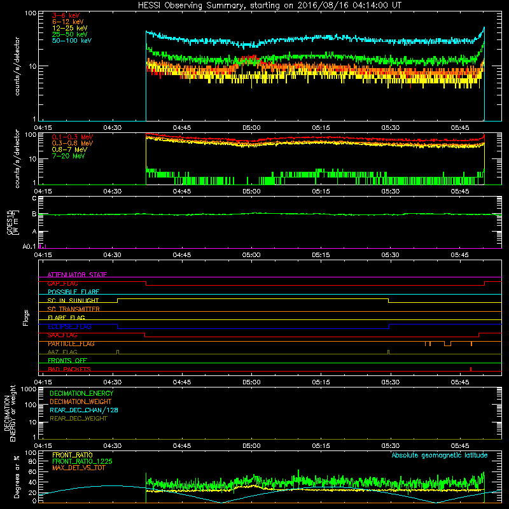Screen dimensions: 509x509
Task: Select the PARTICLE_FLAG label
Action: tap(71, 344)
